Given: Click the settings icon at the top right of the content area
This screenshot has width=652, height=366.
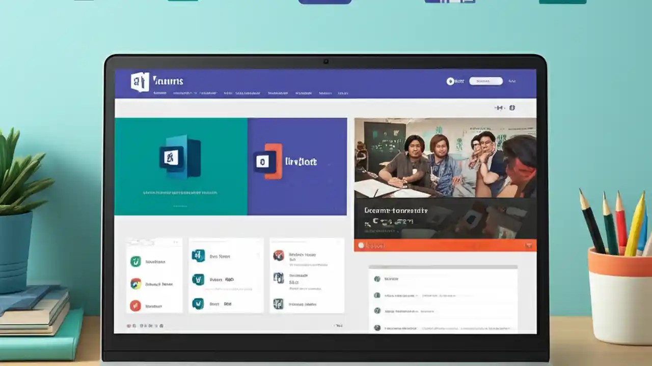Looking at the screenshot, I should [x=512, y=108].
